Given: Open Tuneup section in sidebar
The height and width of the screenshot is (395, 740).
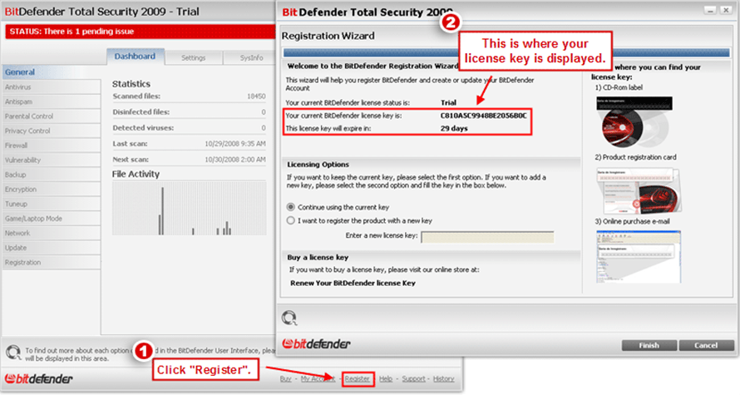Looking at the screenshot, I should point(51,204).
